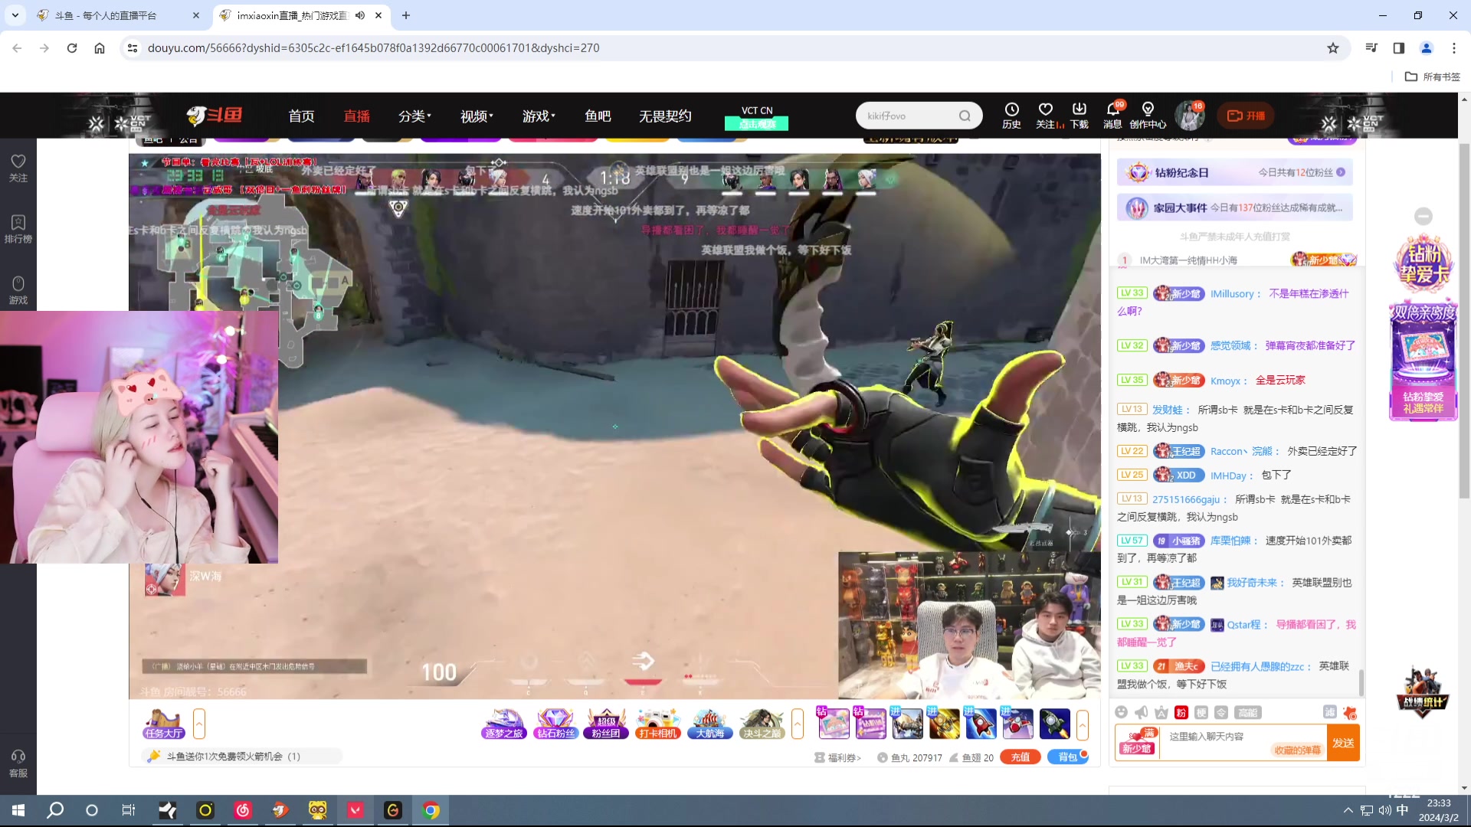Open sidebar 游戏 game icon

coord(18,290)
